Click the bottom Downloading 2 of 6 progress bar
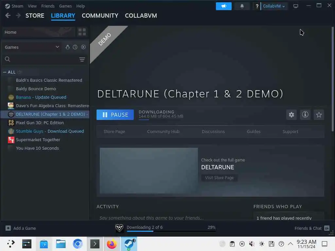This screenshot has width=335, height=251. pos(171,231)
